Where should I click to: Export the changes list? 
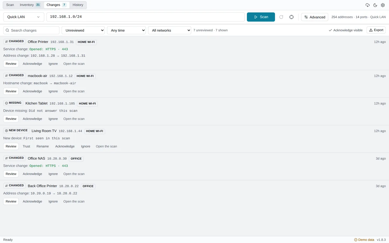coord(376,30)
